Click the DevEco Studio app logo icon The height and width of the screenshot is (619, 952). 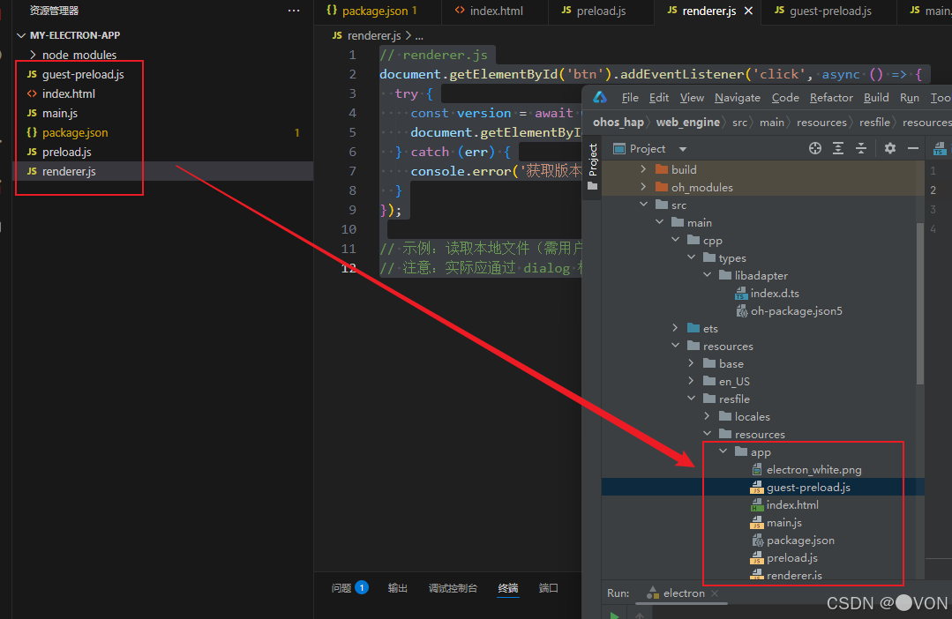[x=600, y=97]
